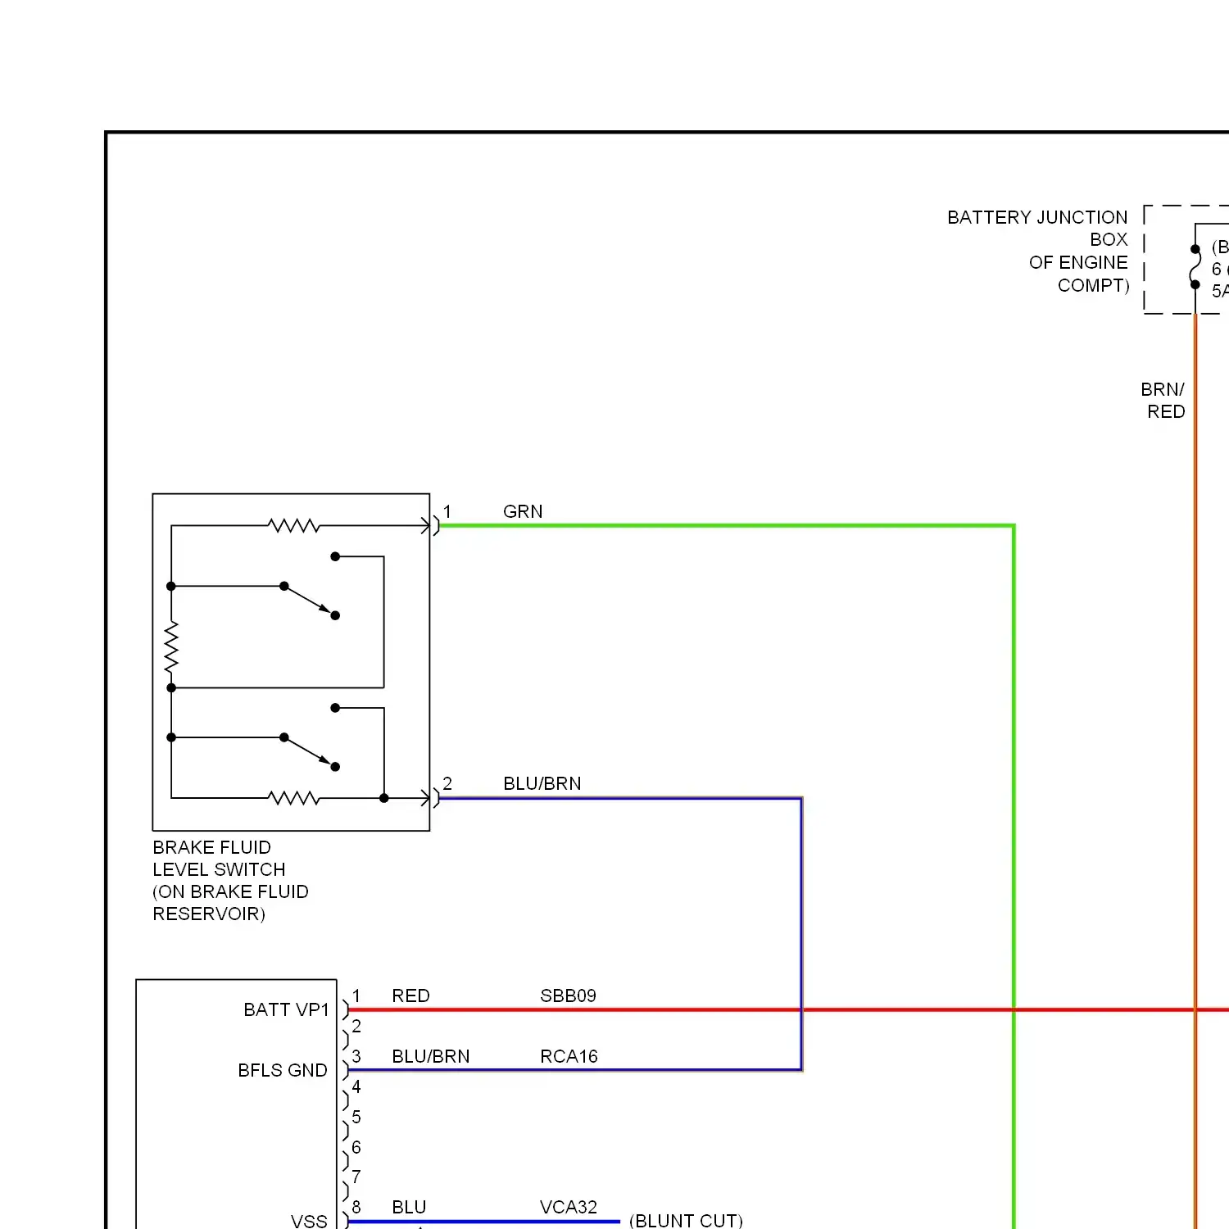Click the bottom resistor symbol in the switch
This screenshot has height=1229, width=1229.
point(293,797)
